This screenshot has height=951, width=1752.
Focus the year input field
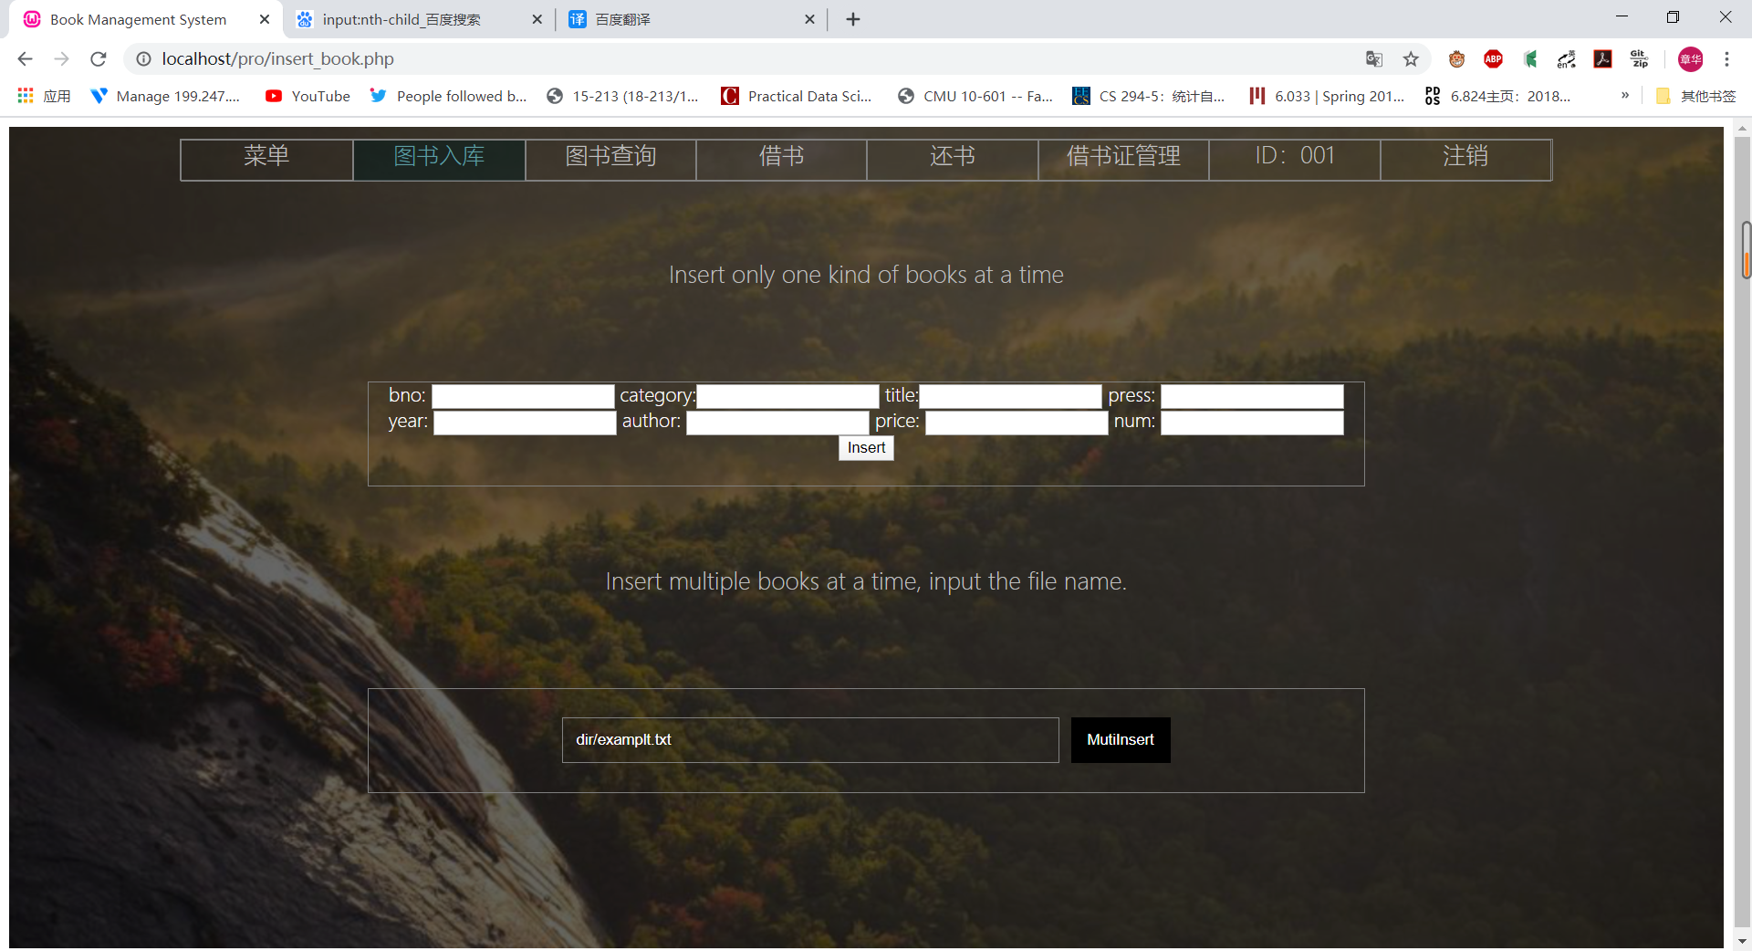[525, 423]
